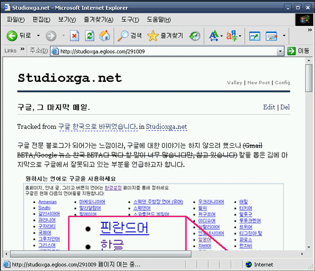Click the Internet Explorer title bar icon
The height and width of the screenshot is (271, 315).
pos(7,7)
